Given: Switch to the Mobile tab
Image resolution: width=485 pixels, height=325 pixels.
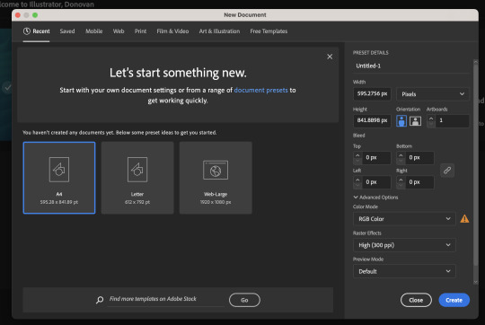Looking at the screenshot, I should pos(93,31).
